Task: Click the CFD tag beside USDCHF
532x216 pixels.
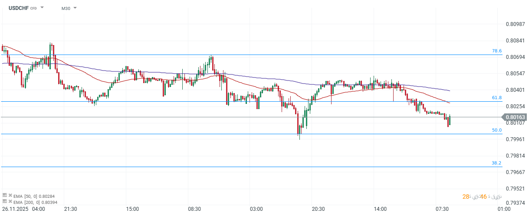Action: (x=33, y=8)
